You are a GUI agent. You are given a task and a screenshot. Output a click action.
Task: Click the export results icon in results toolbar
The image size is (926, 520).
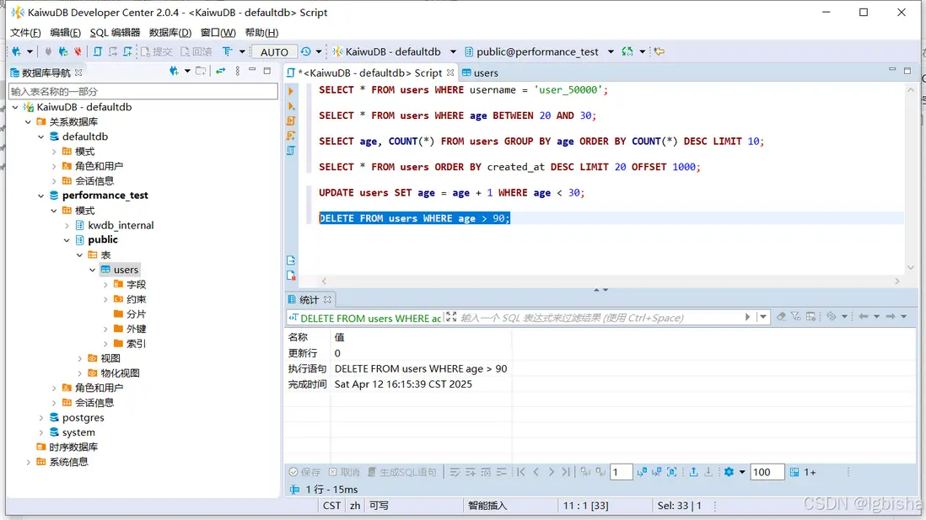click(x=693, y=472)
